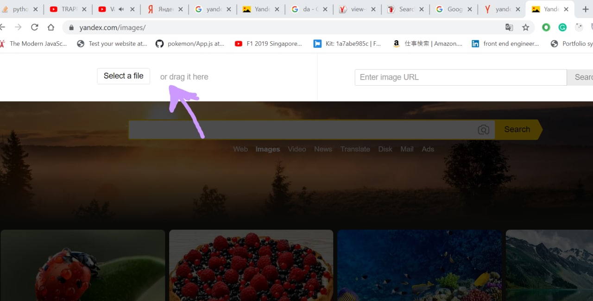Open Test your website at... bookmark

(x=112, y=44)
